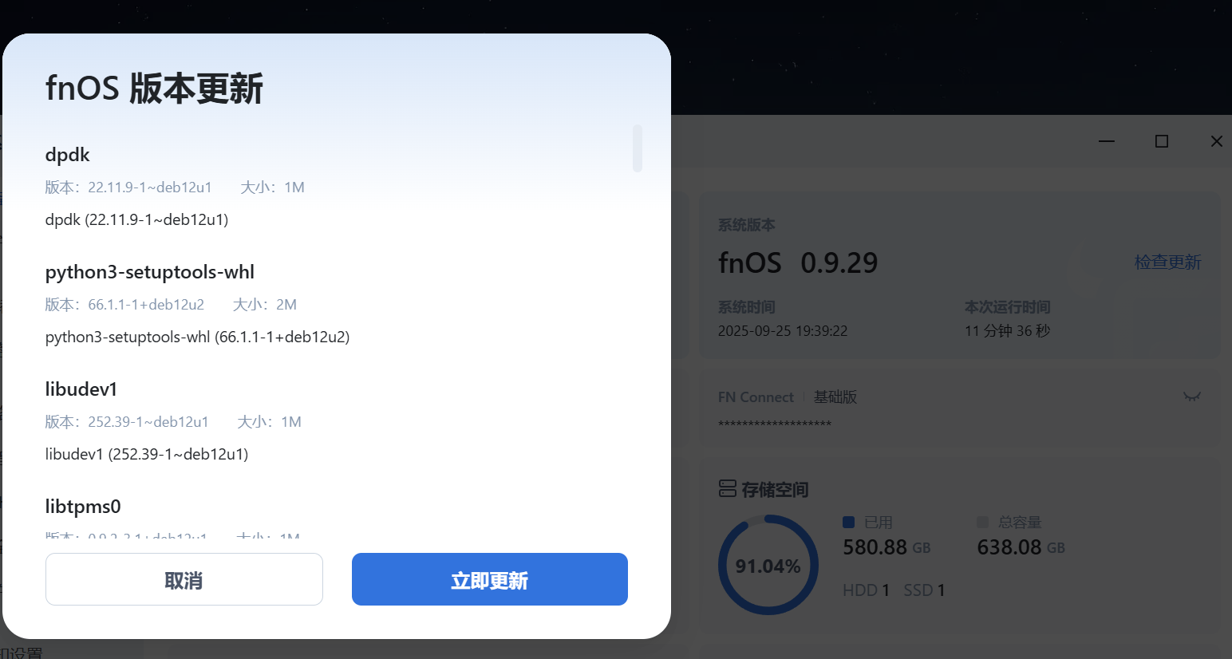Minimize the system settings window
Image resolution: width=1232 pixels, height=659 pixels.
[x=1107, y=141]
